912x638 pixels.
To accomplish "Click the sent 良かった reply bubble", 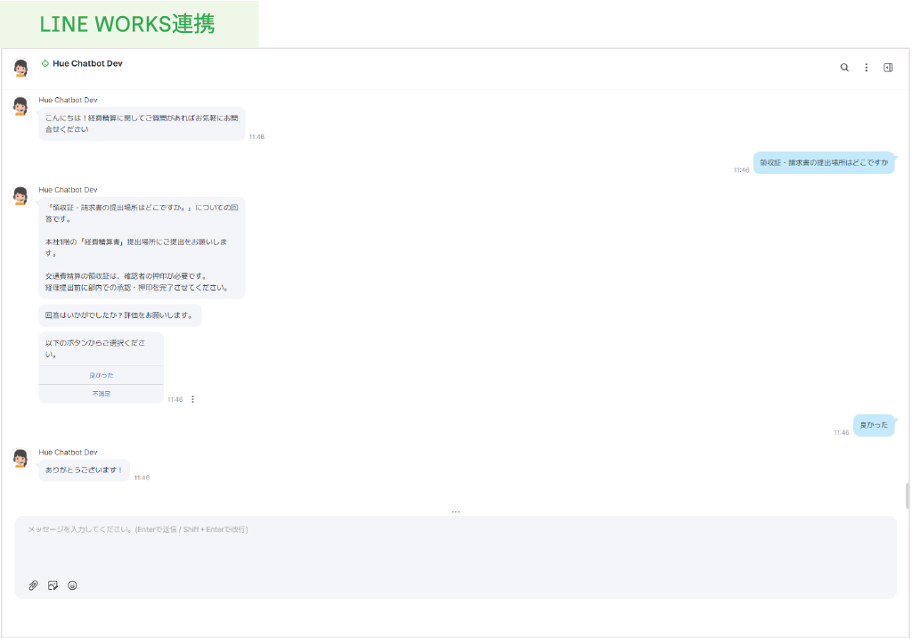I will 873,425.
